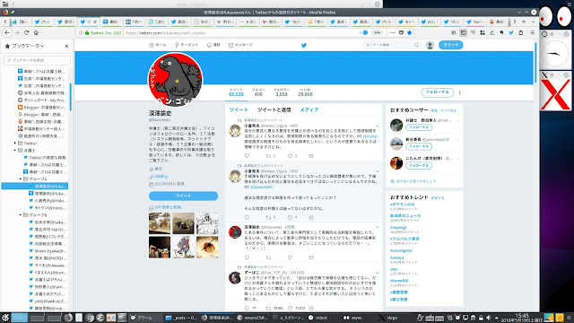Switch to the ツイート timeline tab

click(239, 109)
